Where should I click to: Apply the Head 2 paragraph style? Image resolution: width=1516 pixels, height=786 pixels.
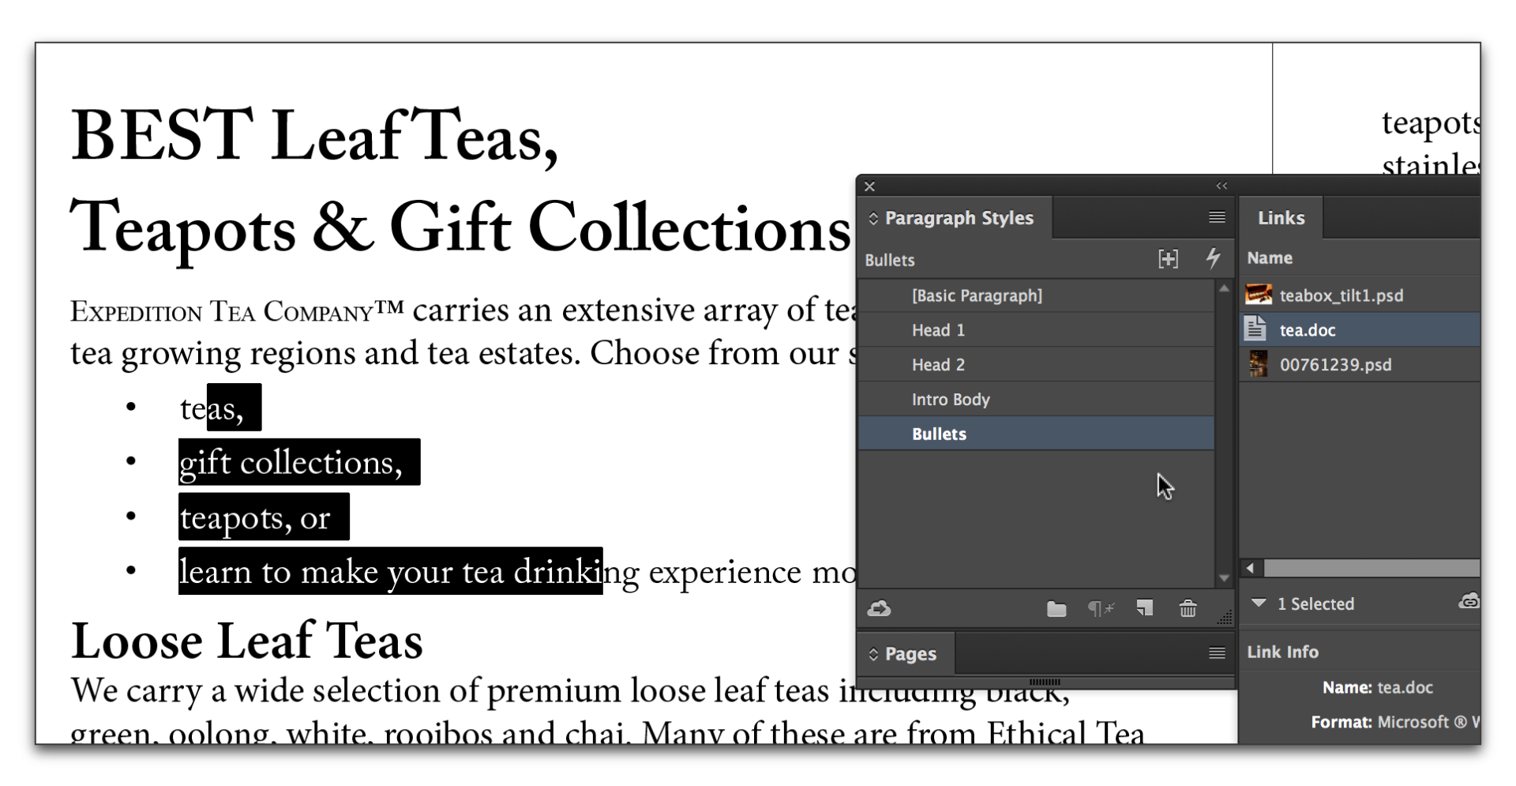1036,365
